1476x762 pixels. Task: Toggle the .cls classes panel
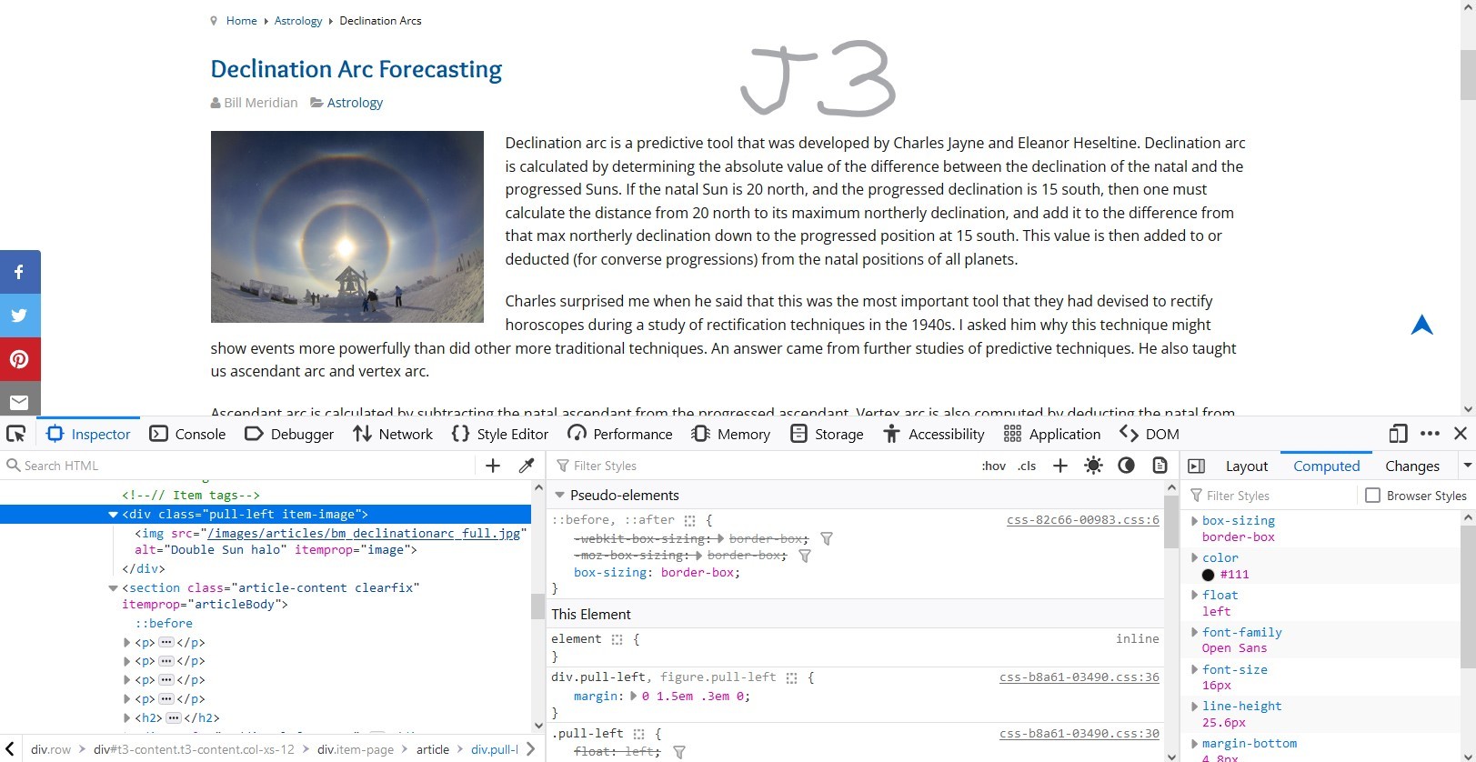tap(1027, 466)
